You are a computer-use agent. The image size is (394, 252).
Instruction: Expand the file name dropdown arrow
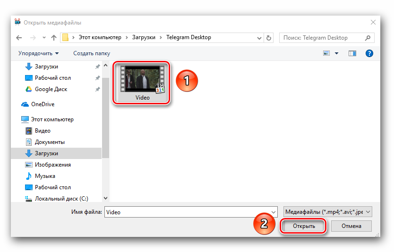[274, 212]
